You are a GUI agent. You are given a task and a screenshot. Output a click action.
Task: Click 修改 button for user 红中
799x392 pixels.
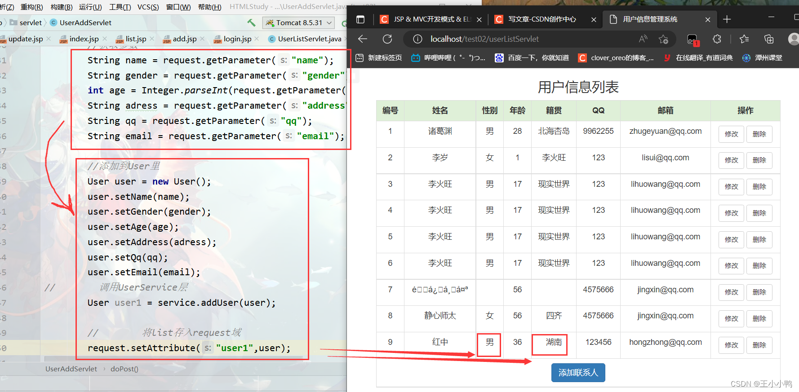(731, 345)
